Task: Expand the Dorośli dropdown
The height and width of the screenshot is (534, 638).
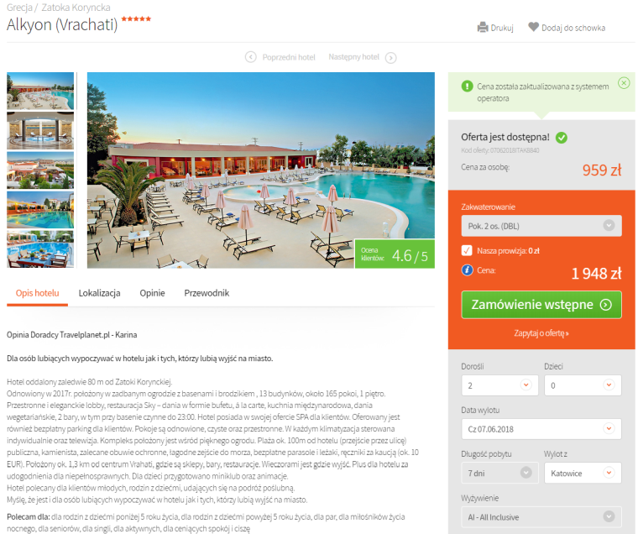Action: 499,385
